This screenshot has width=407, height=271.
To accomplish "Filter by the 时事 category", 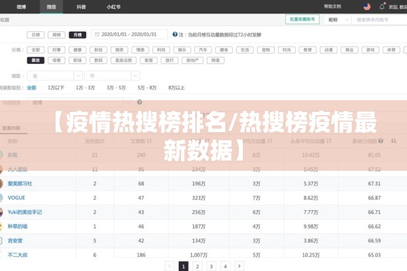I will pyautogui.click(x=56, y=49).
